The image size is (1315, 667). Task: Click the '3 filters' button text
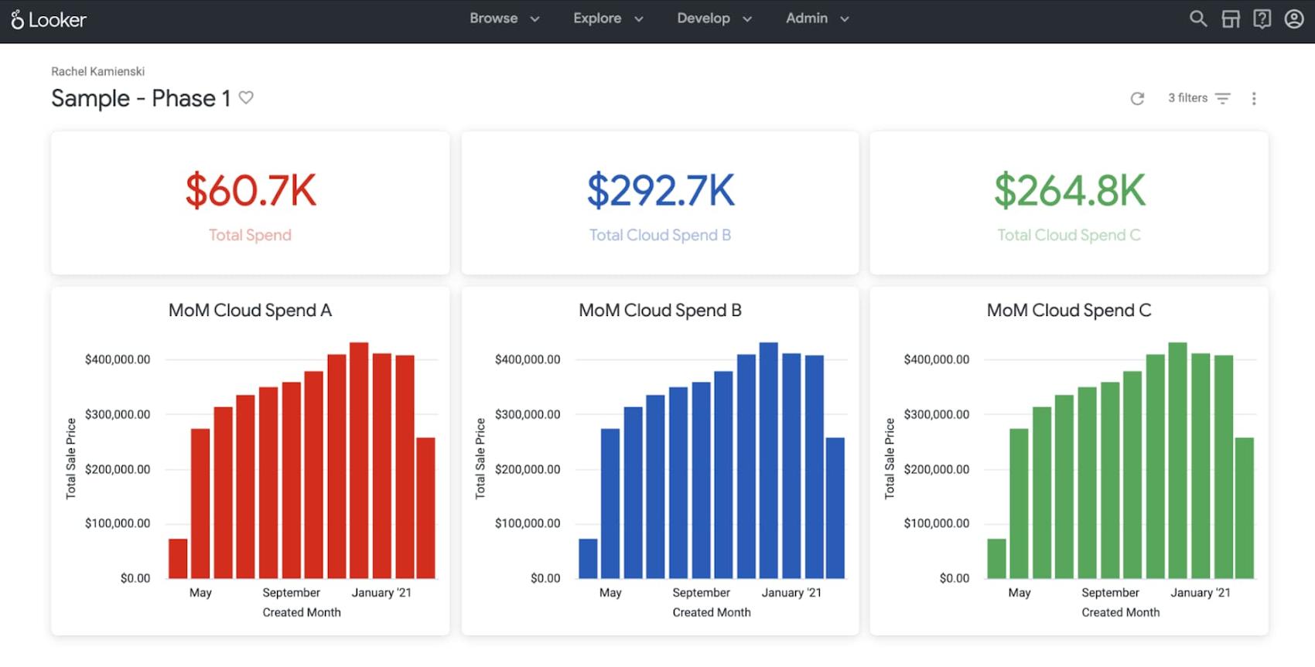click(x=1187, y=98)
